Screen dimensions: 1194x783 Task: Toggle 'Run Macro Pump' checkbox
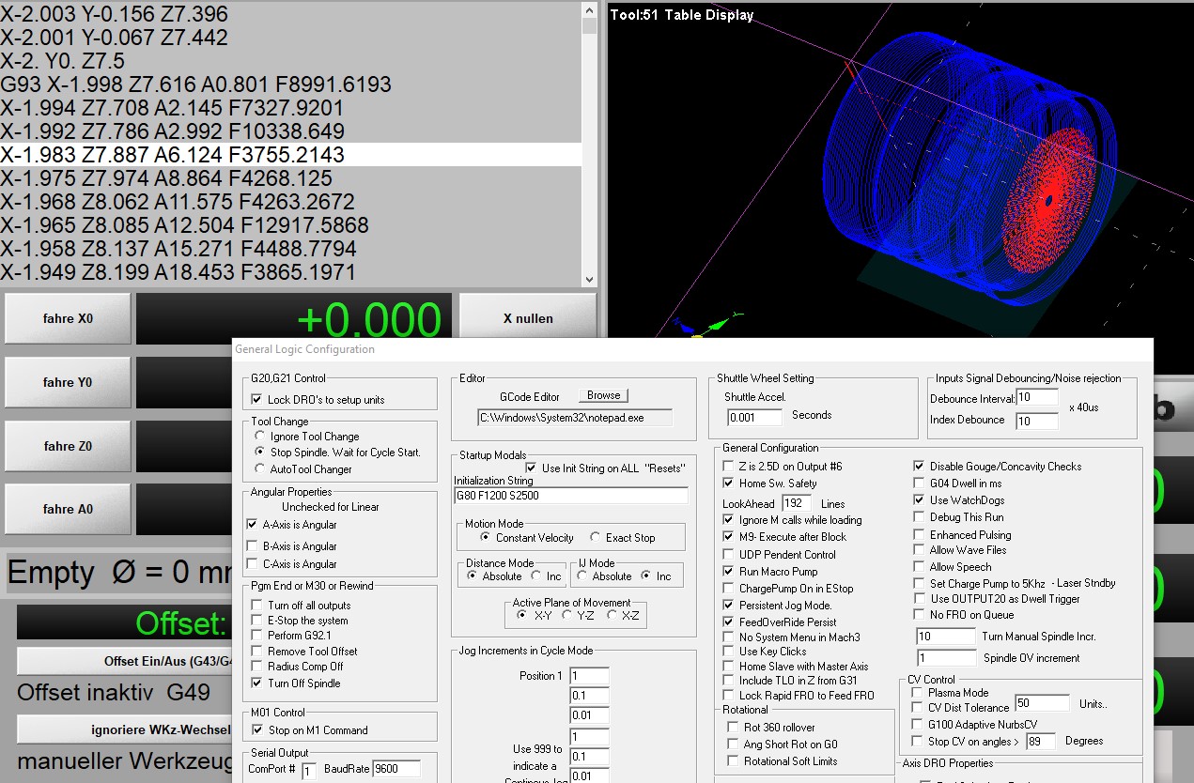(x=729, y=572)
